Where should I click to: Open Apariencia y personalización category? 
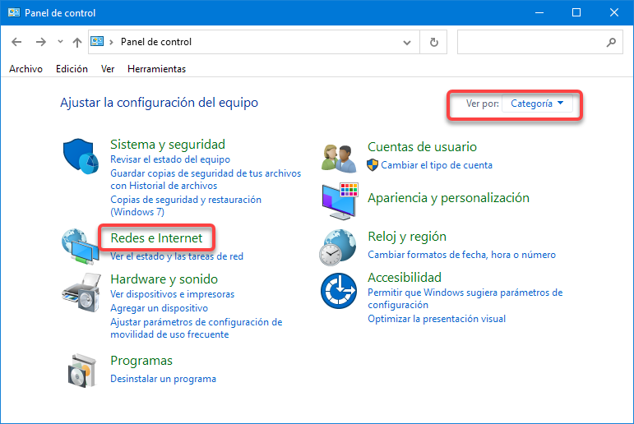click(448, 198)
